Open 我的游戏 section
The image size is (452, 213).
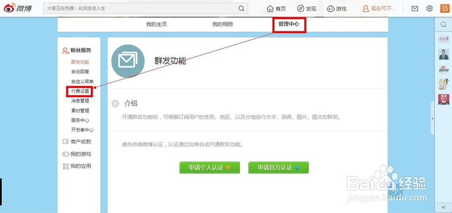[81, 154]
